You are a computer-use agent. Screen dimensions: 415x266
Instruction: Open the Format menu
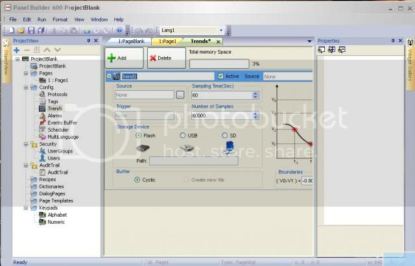[x=60, y=19]
